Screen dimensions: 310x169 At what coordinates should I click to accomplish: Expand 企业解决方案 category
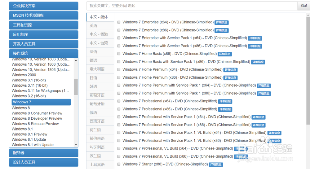click(x=43, y=6)
